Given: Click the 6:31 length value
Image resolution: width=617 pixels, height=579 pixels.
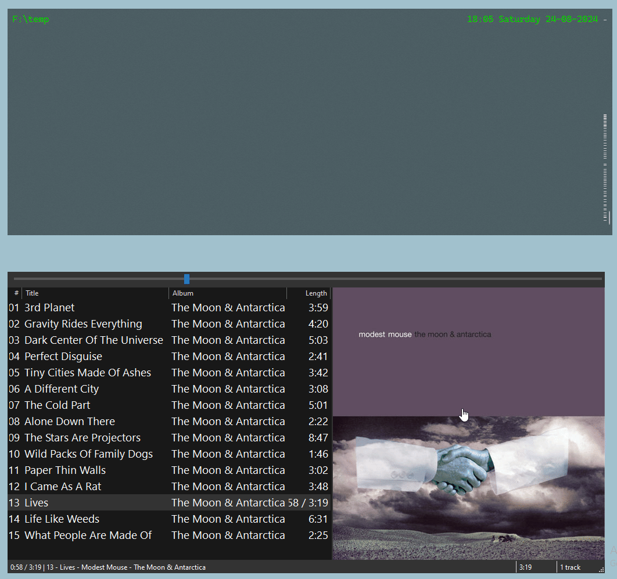Looking at the screenshot, I should (318, 519).
